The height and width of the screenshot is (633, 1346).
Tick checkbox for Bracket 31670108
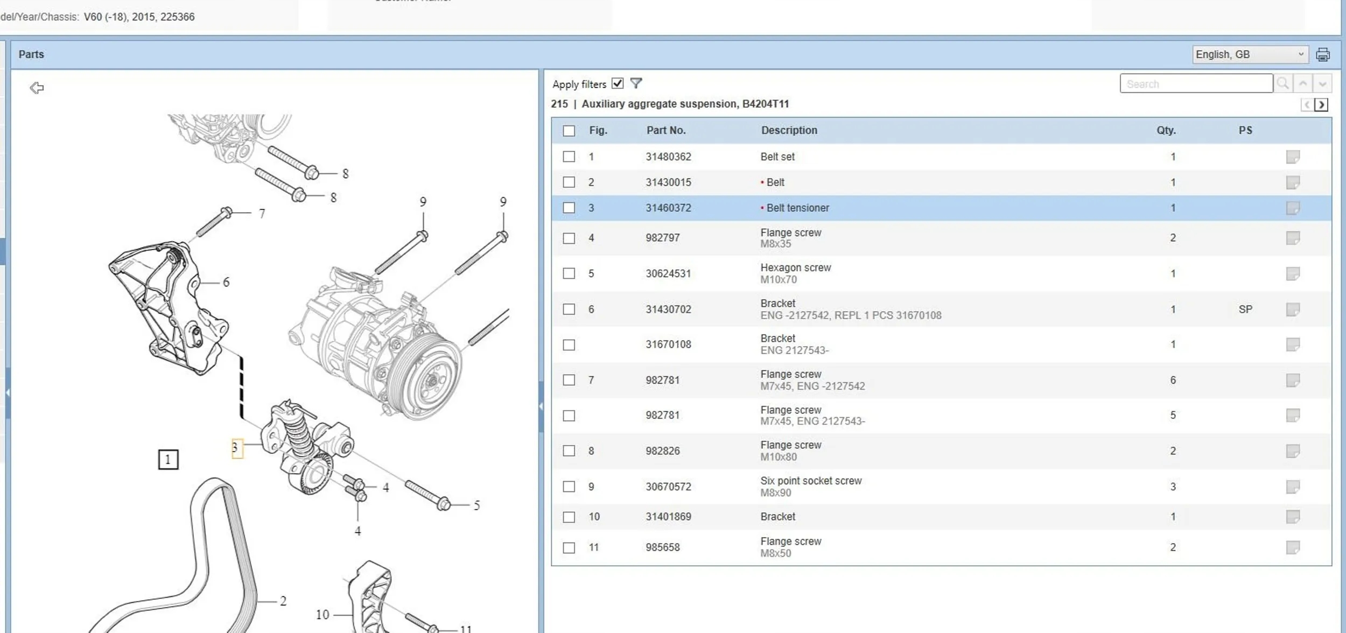click(x=569, y=344)
